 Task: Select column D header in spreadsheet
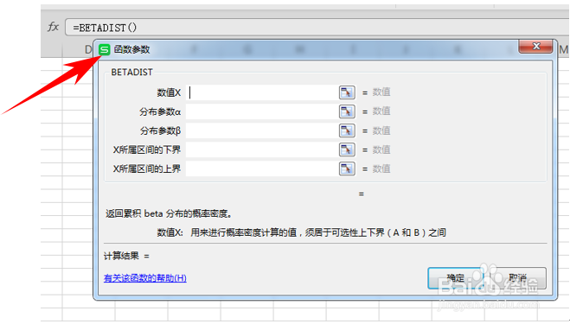click(x=88, y=50)
